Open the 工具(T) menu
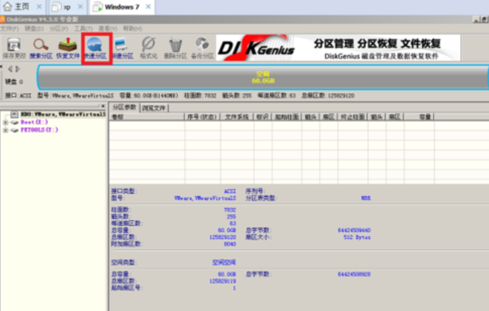This screenshot has height=311, width=489. coord(83,29)
